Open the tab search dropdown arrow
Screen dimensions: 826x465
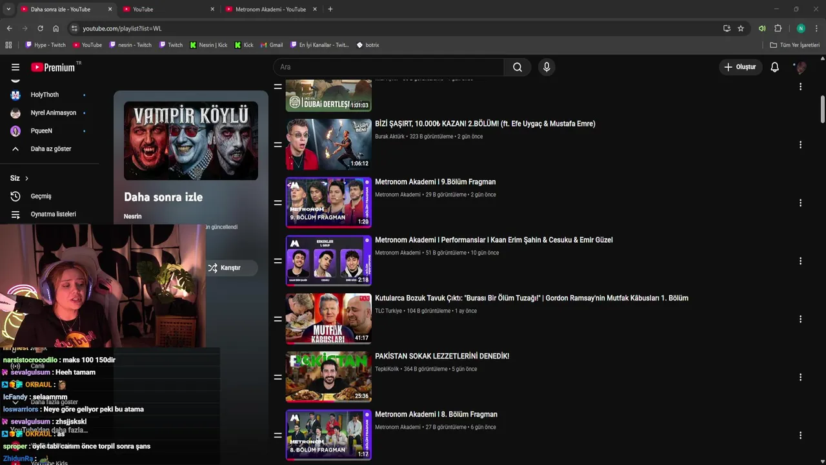coord(8,9)
